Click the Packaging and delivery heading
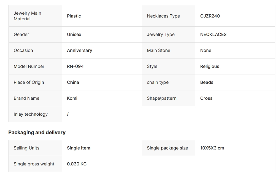The width and height of the screenshot is (276, 177). tap(37, 132)
